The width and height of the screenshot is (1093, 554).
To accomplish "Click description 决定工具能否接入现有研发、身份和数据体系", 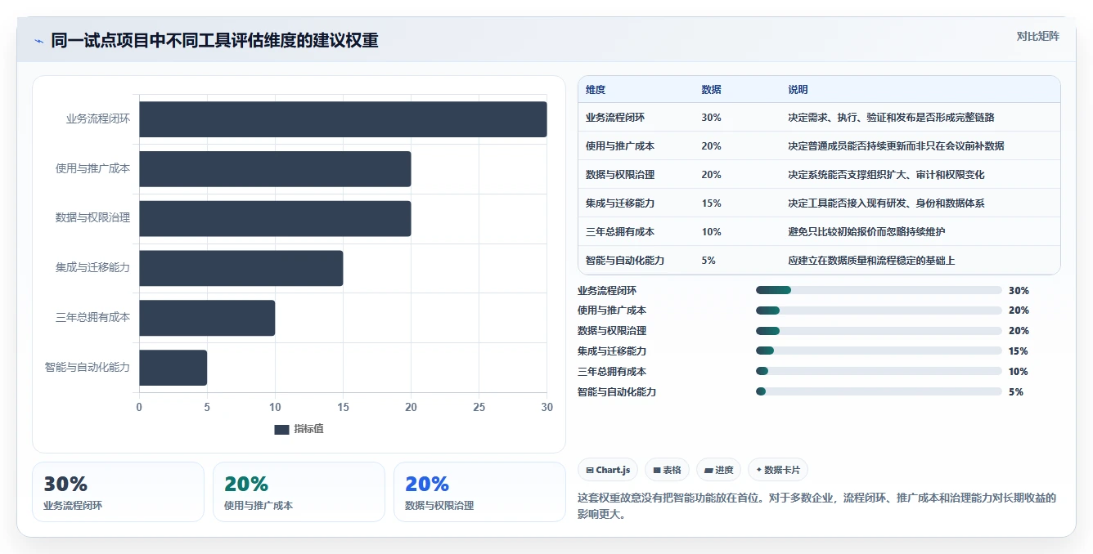I will coord(886,203).
